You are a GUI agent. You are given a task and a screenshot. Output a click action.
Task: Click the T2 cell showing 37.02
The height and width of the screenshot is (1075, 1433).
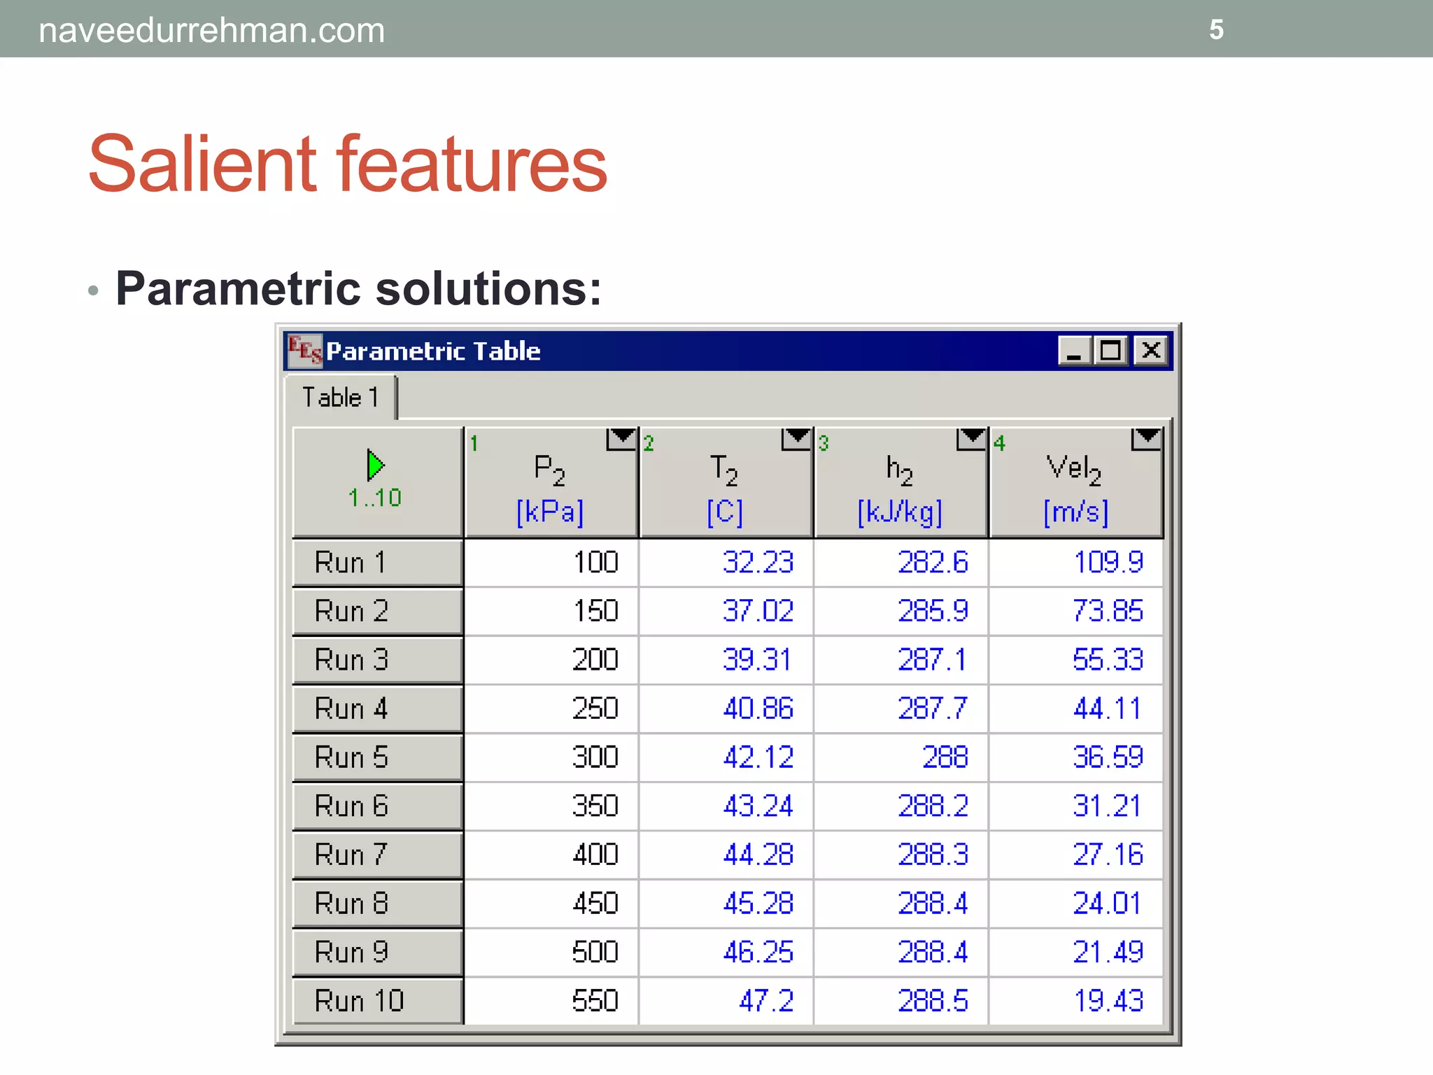(x=726, y=612)
